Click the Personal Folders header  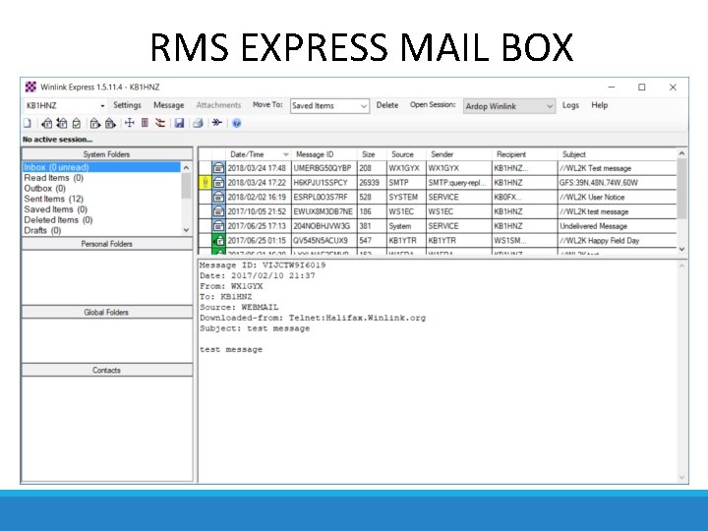tap(107, 244)
